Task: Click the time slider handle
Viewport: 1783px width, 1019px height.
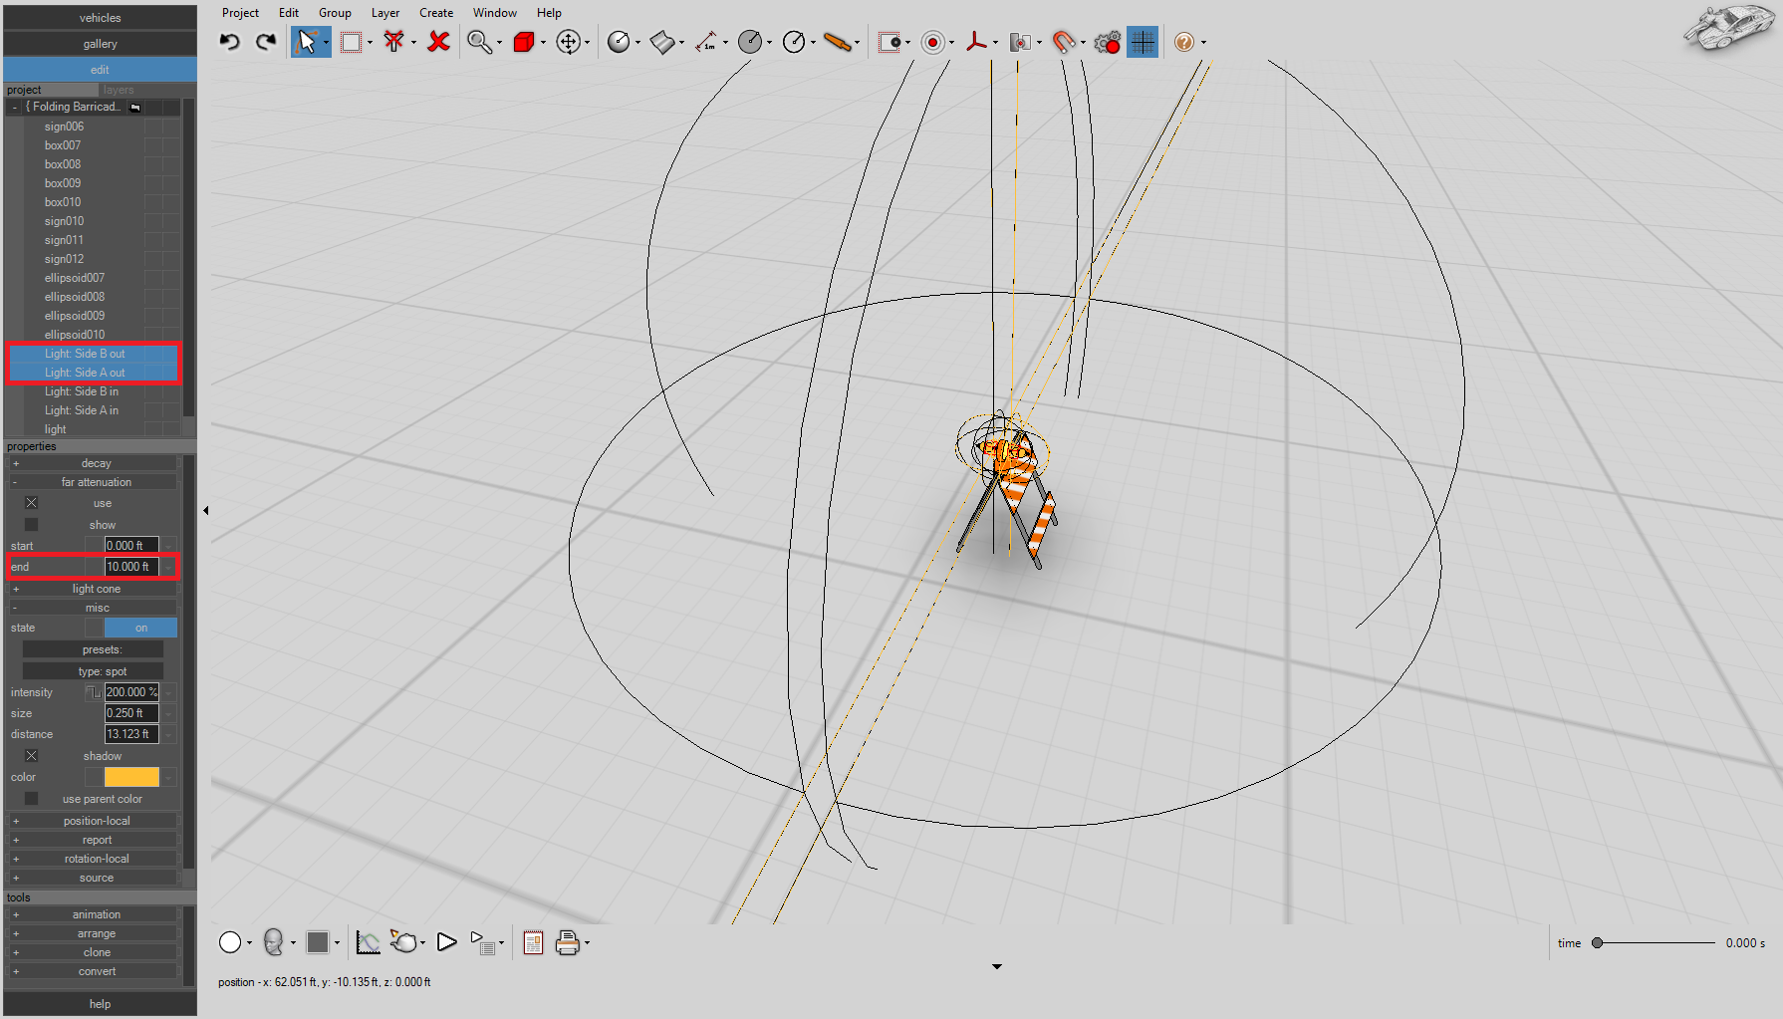Action: [x=1597, y=943]
